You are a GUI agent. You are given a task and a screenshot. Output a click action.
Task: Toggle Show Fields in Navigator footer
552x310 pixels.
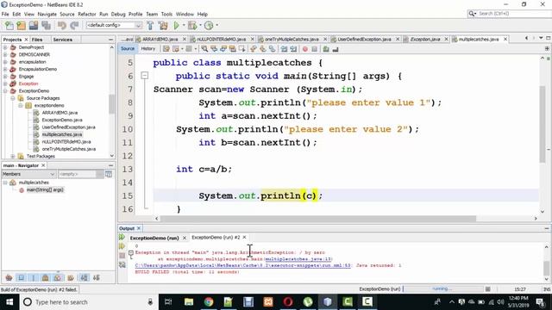coord(21,278)
